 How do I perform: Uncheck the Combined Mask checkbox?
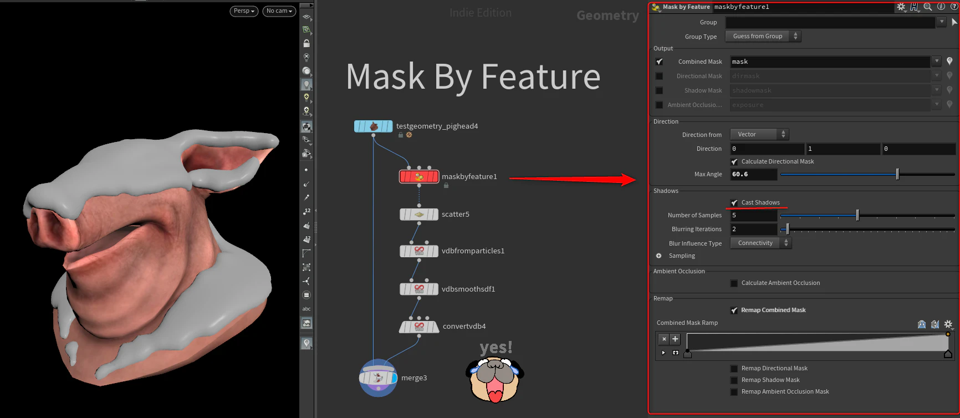tap(660, 62)
